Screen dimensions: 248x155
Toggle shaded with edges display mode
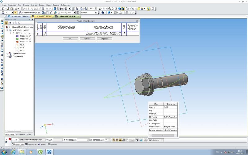(x=122, y=9)
